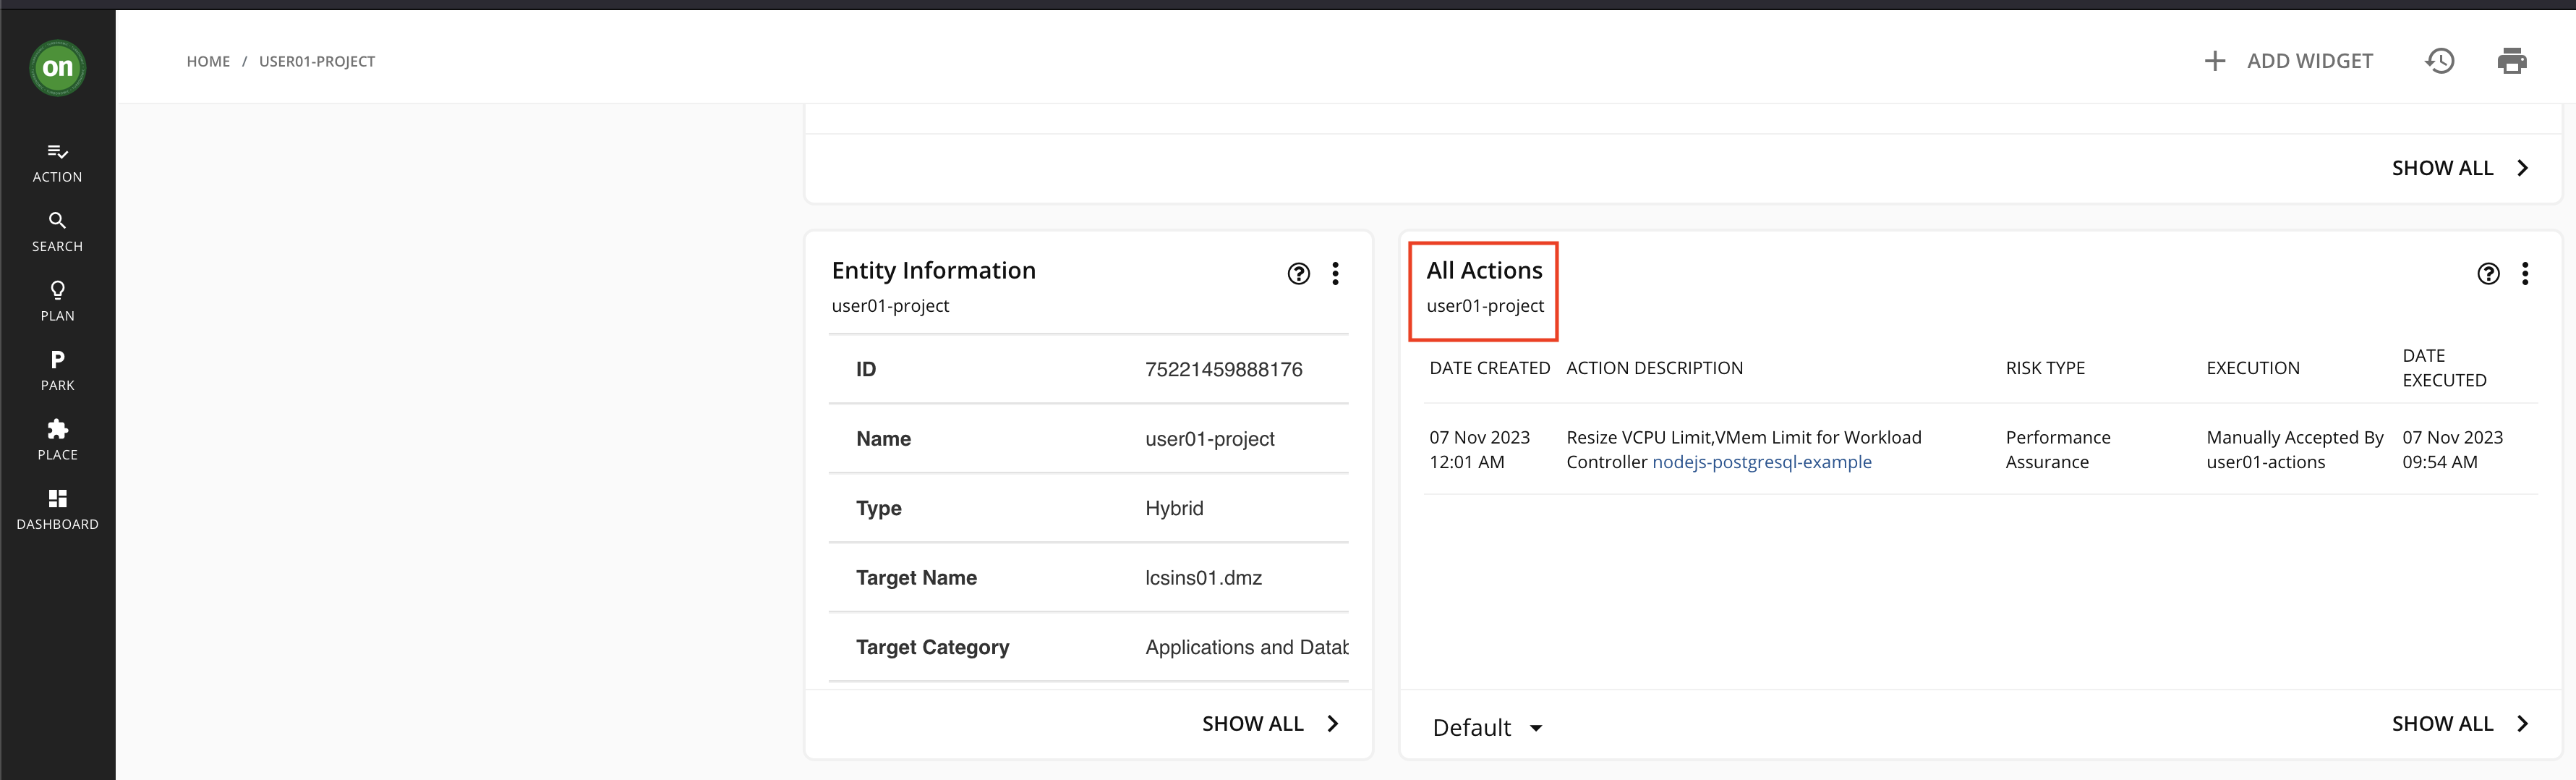Click the Action Description column header
This screenshot has height=780, width=2576.
1654,368
